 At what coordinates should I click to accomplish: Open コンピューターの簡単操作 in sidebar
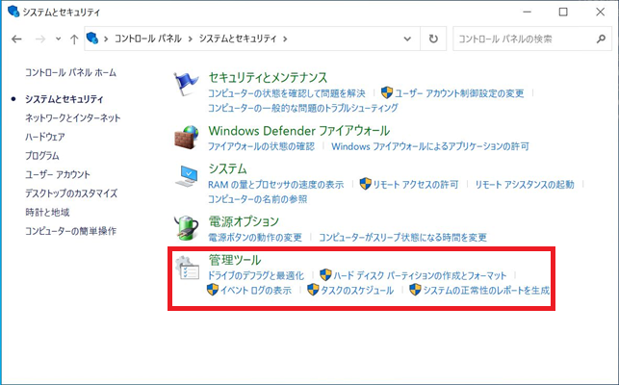coord(70,231)
